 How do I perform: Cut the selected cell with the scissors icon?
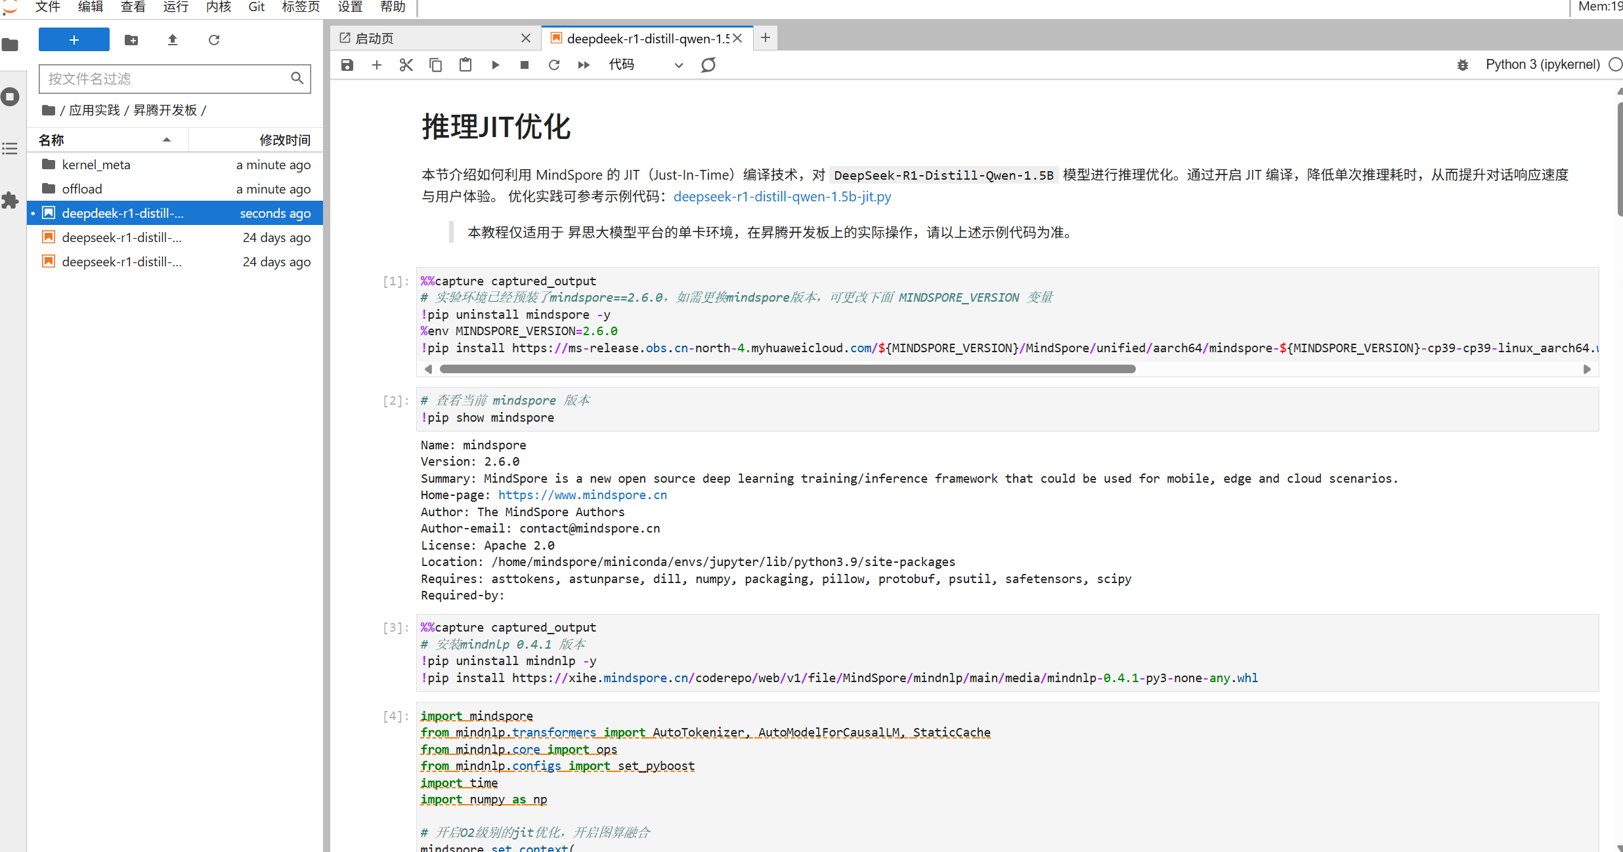[406, 65]
